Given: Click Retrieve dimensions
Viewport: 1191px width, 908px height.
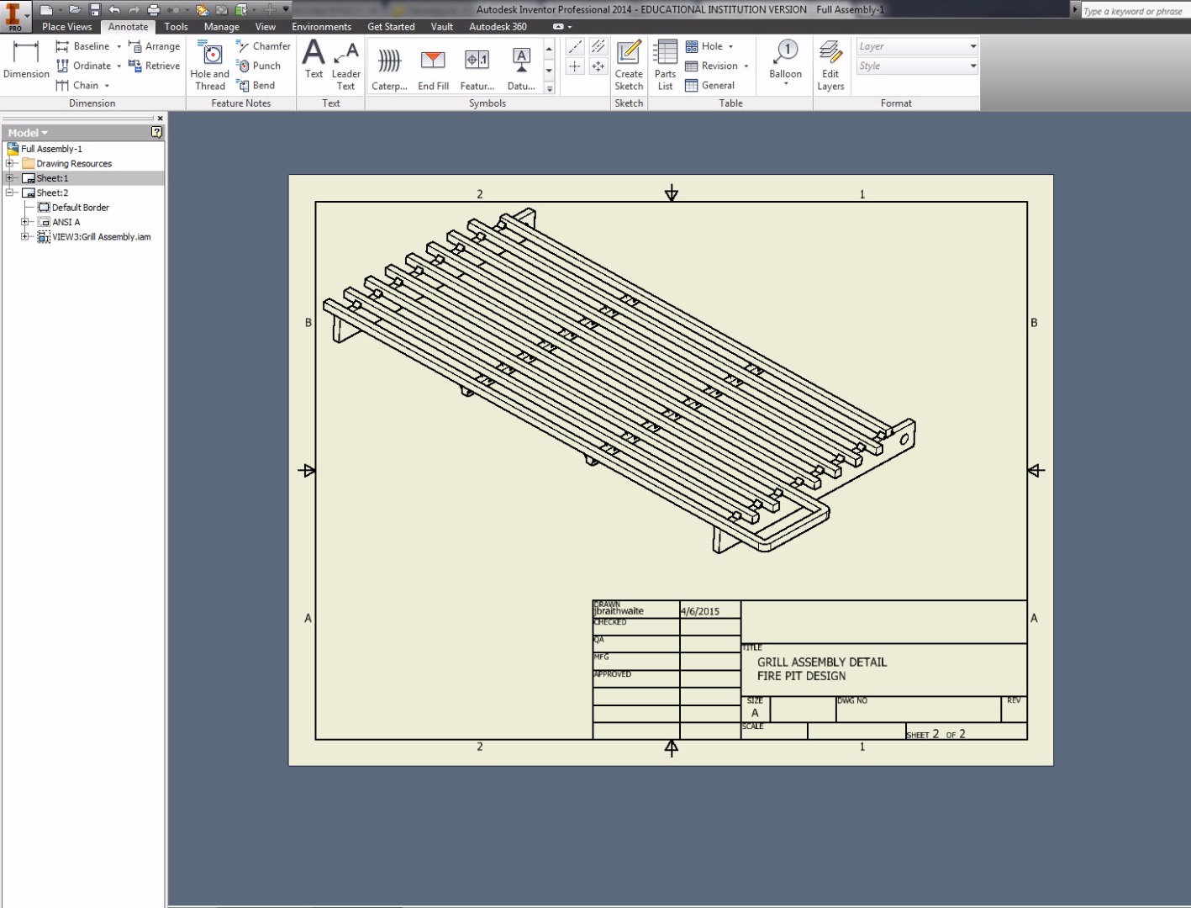Looking at the screenshot, I should pos(154,66).
